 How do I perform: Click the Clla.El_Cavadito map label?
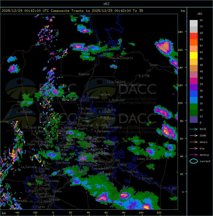coord(129,85)
